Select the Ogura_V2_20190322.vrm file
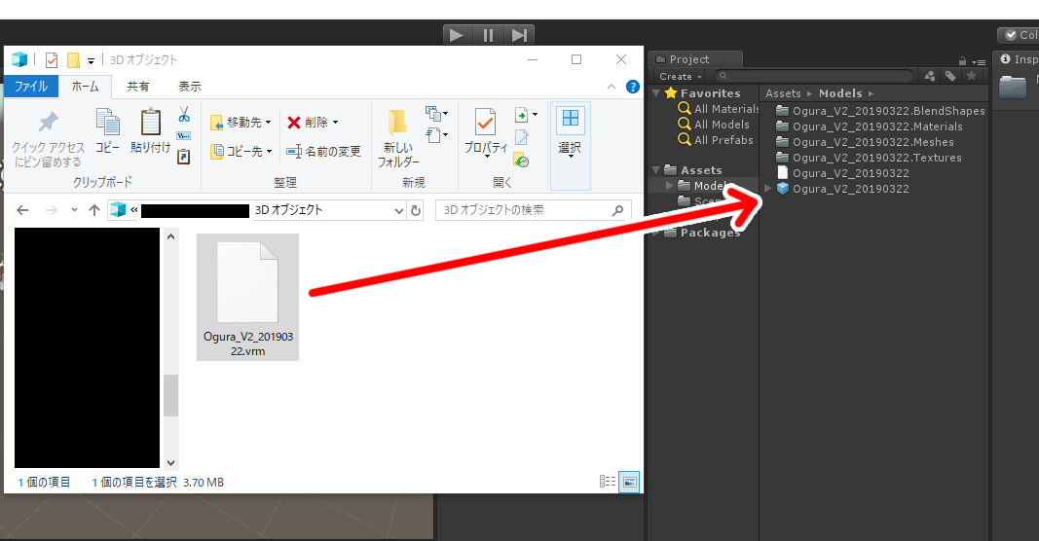Screen dimensions: 1039x541 [248, 297]
